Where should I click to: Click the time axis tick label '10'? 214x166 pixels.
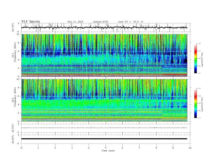coord(190,148)
